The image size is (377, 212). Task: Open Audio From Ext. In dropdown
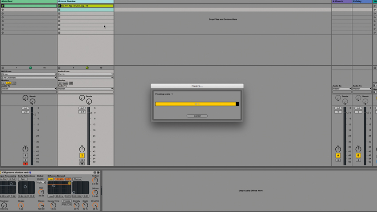[x=85, y=74]
